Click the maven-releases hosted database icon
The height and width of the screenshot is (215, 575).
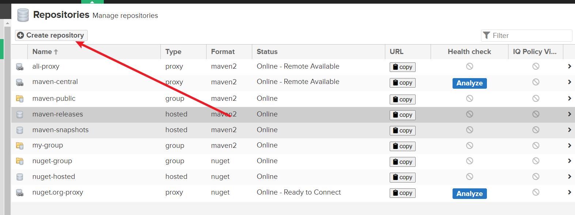[x=20, y=115]
